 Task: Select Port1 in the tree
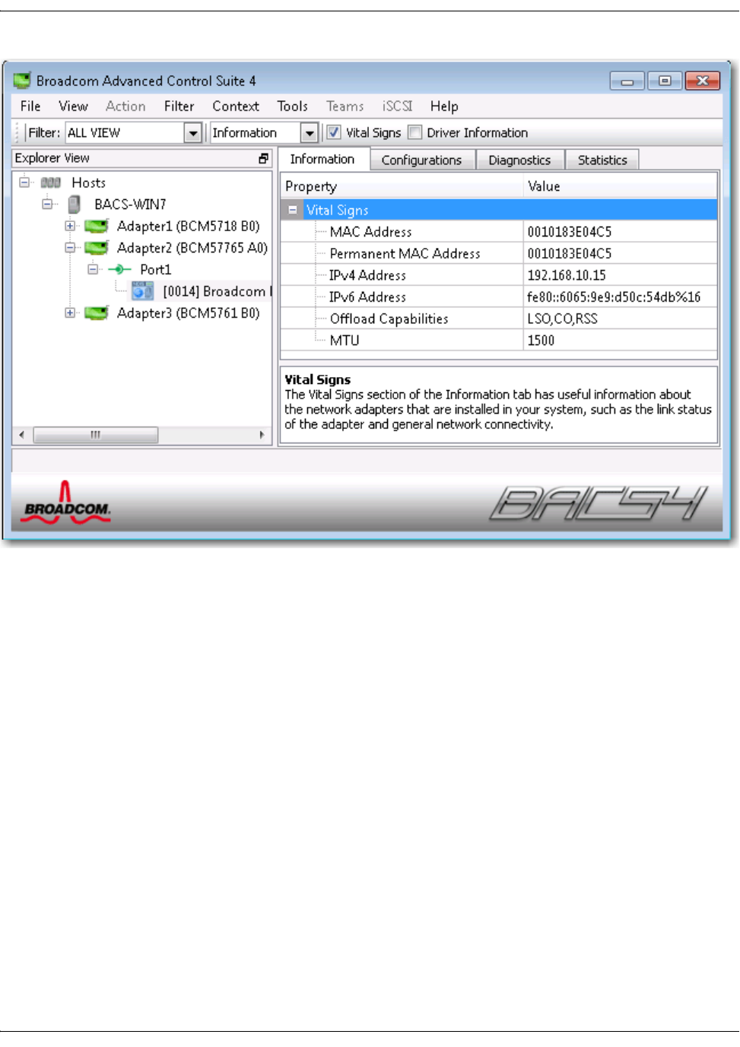click(x=156, y=269)
